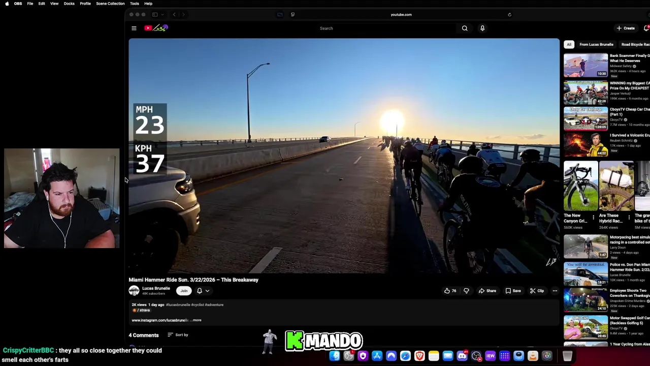Open the Sort by comments dropdown
650x366 pixels.
[x=178, y=335]
